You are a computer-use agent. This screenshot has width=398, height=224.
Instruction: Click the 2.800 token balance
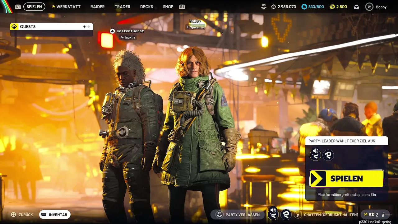(341, 7)
